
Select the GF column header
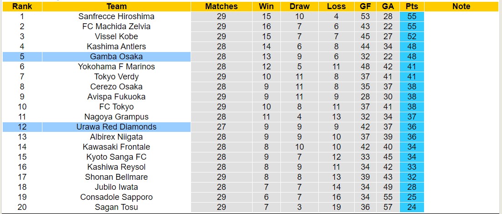(x=365, y=6)
